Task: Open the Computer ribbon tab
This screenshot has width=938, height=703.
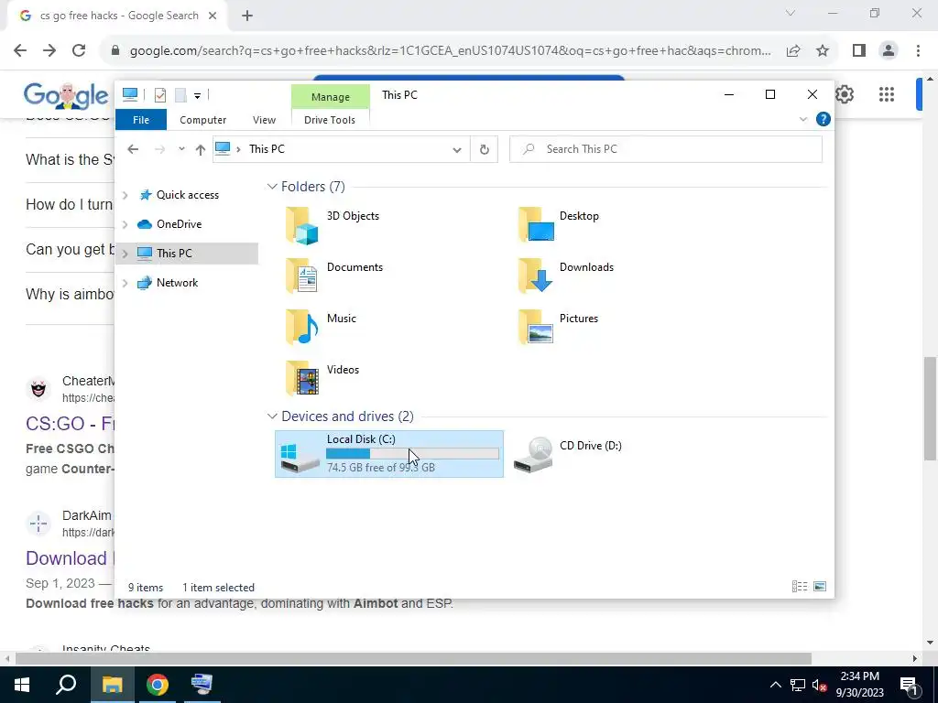Action: [x=202, y=120]
